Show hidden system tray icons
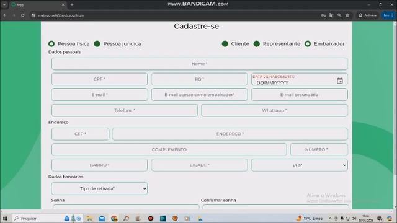Screen dimensions: 397x223 (330, 219)
